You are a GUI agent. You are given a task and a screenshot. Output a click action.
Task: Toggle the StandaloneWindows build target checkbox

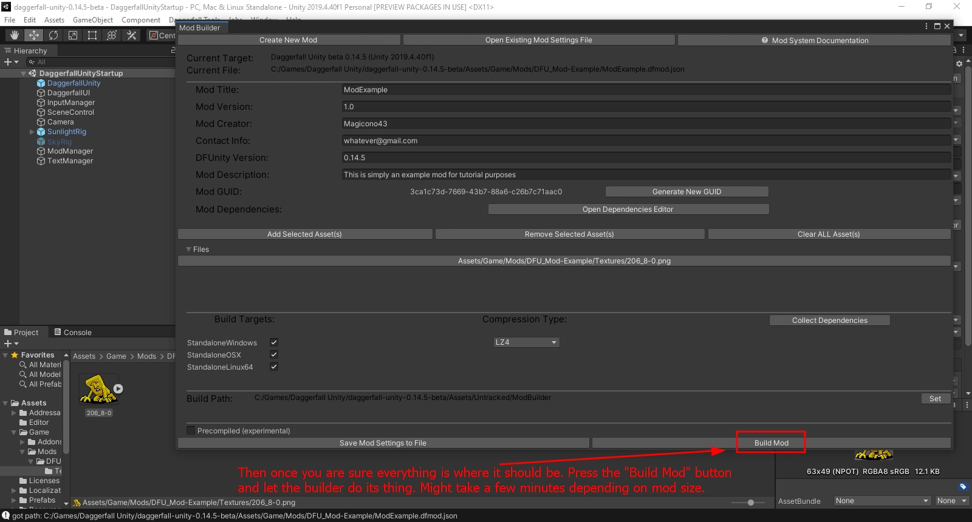[274, 342]
